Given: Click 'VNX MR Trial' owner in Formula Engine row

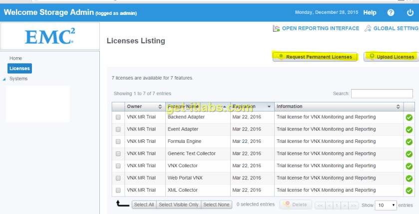Looking at the screenshot, I should click(141, 141).
